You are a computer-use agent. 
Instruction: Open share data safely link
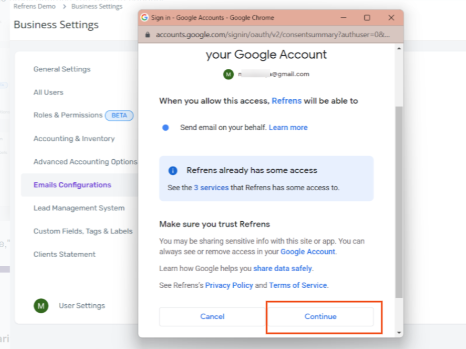[283, 269]
